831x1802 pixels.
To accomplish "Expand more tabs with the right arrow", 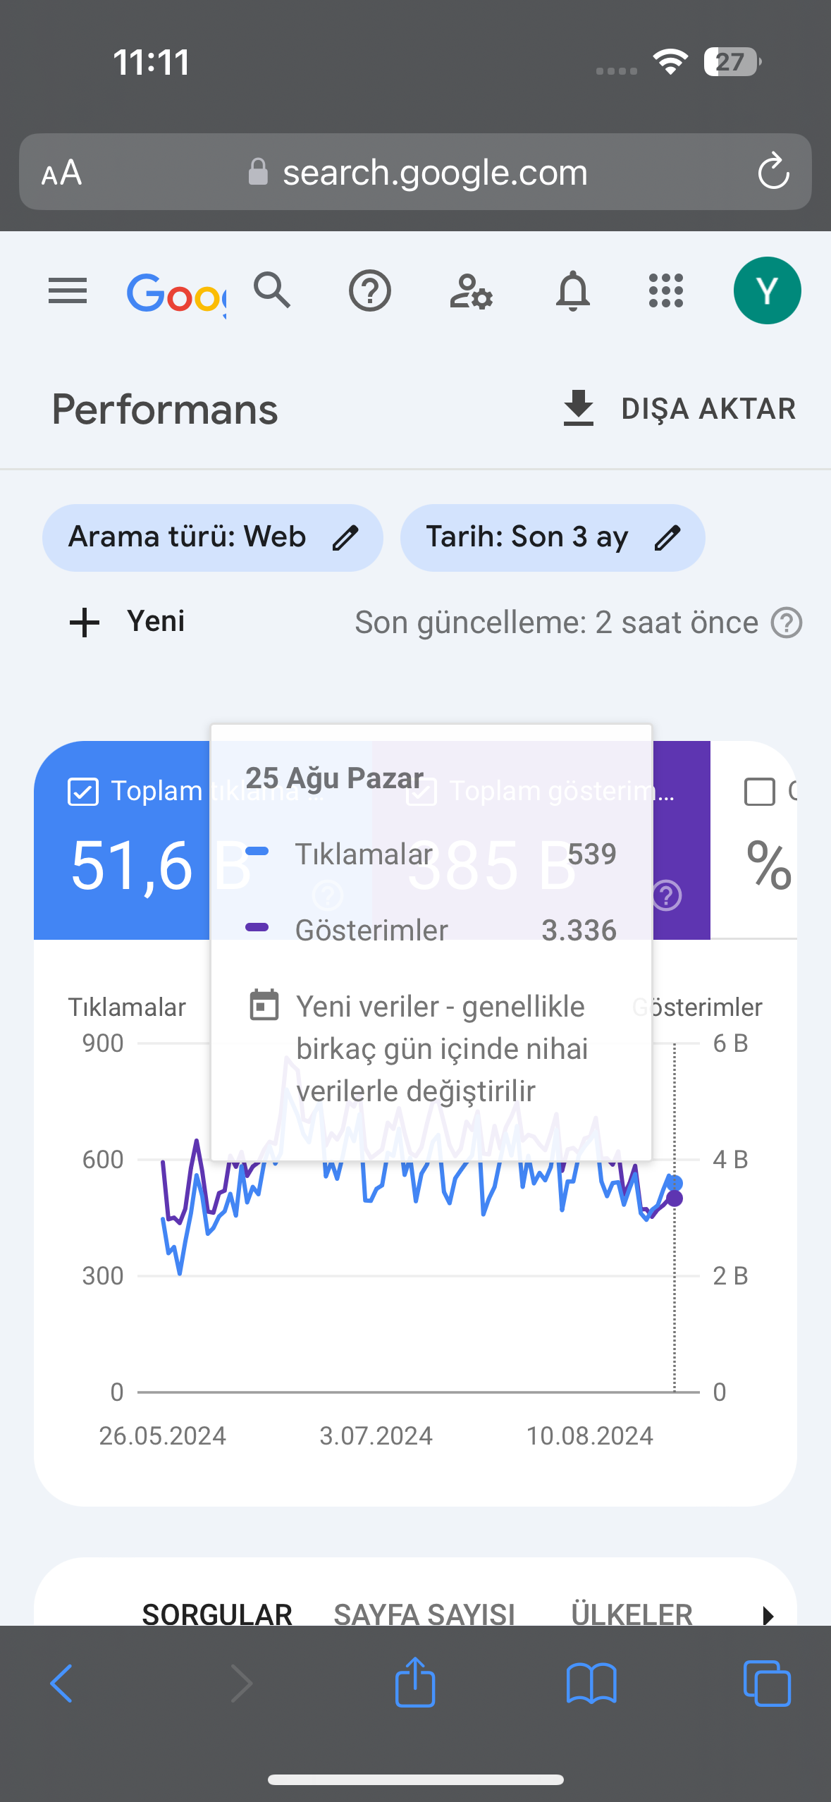I will (x=768, y=1614).
